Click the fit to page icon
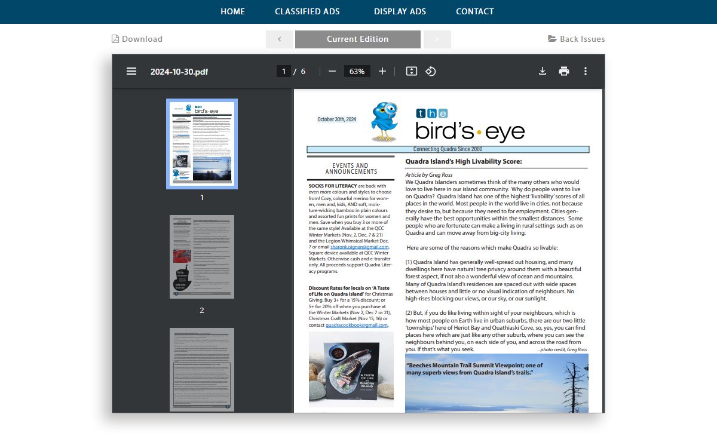The image size is (717, 442). click(411, 71)
